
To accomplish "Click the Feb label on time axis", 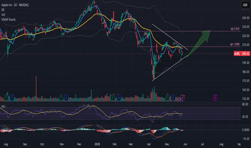I will click(x=114, y=144).
